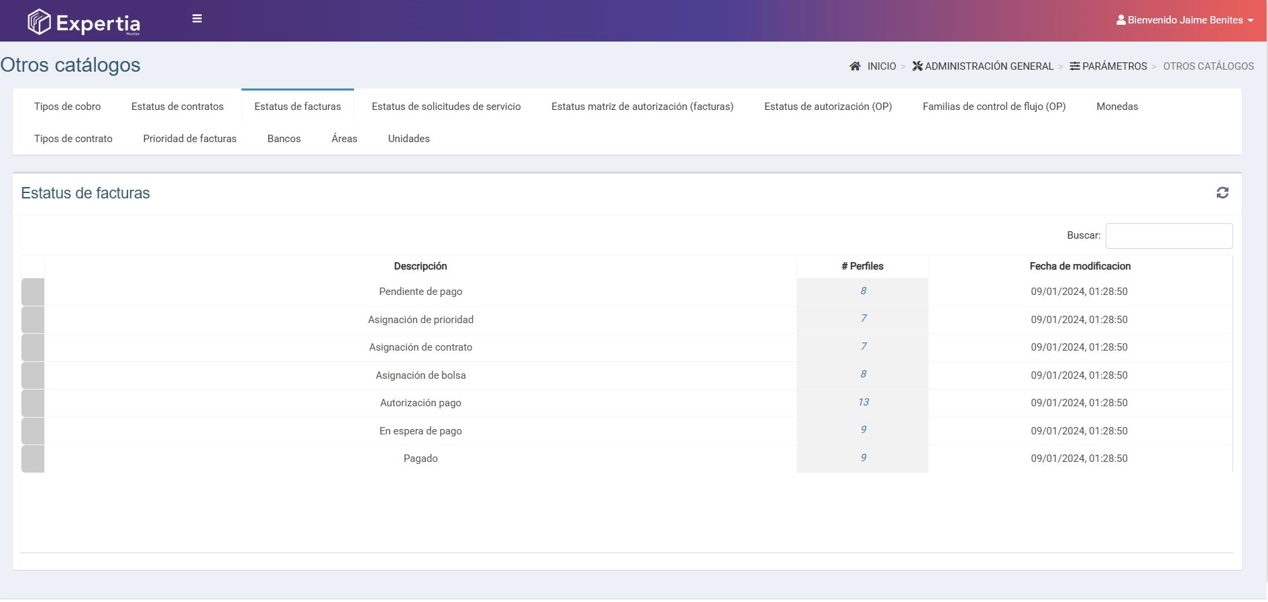Viewport: 1268px width, 602px height.
Task: Click gray cell beside Autorización pago
Action: click(33, 404)
